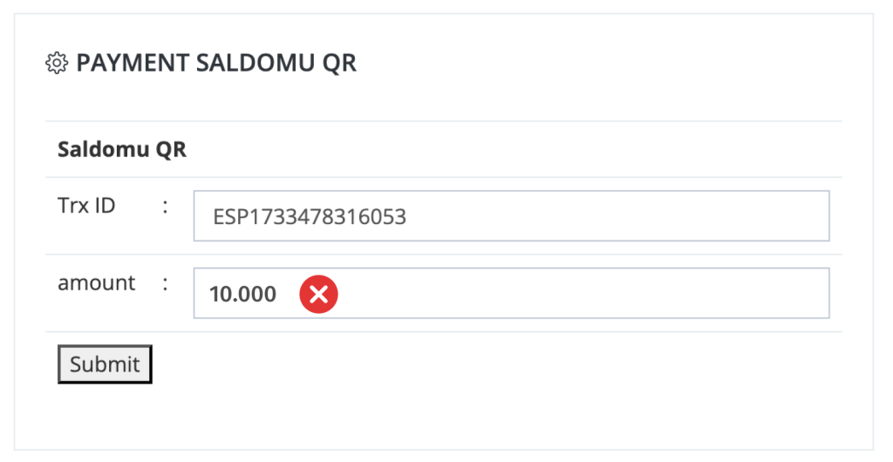Focus the Trx ID input field
The width and height of the screenshot is (893, 462).
[511, 216]
